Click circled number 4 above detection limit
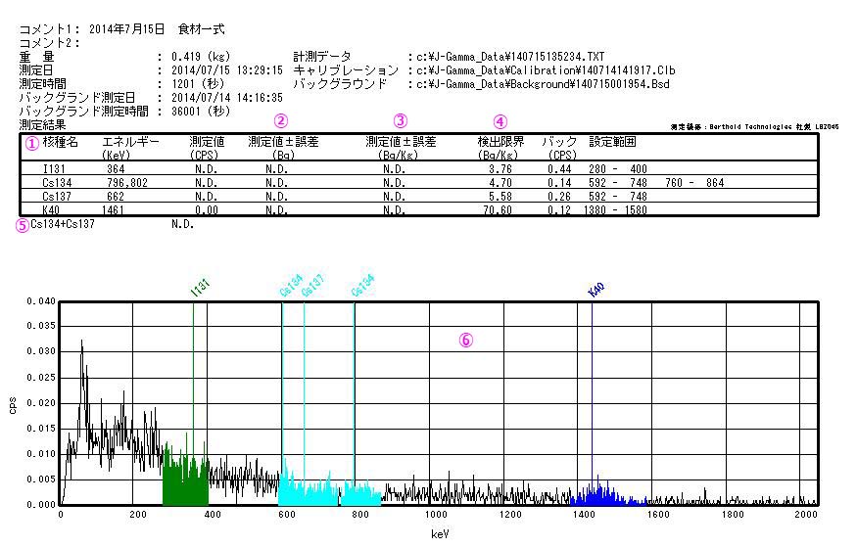This screenshot has height=548, width=857. coord(500,121)
